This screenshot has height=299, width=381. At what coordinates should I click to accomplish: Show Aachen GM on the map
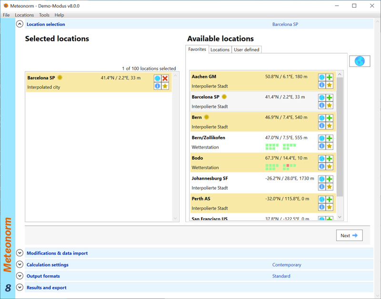[322, 77]
